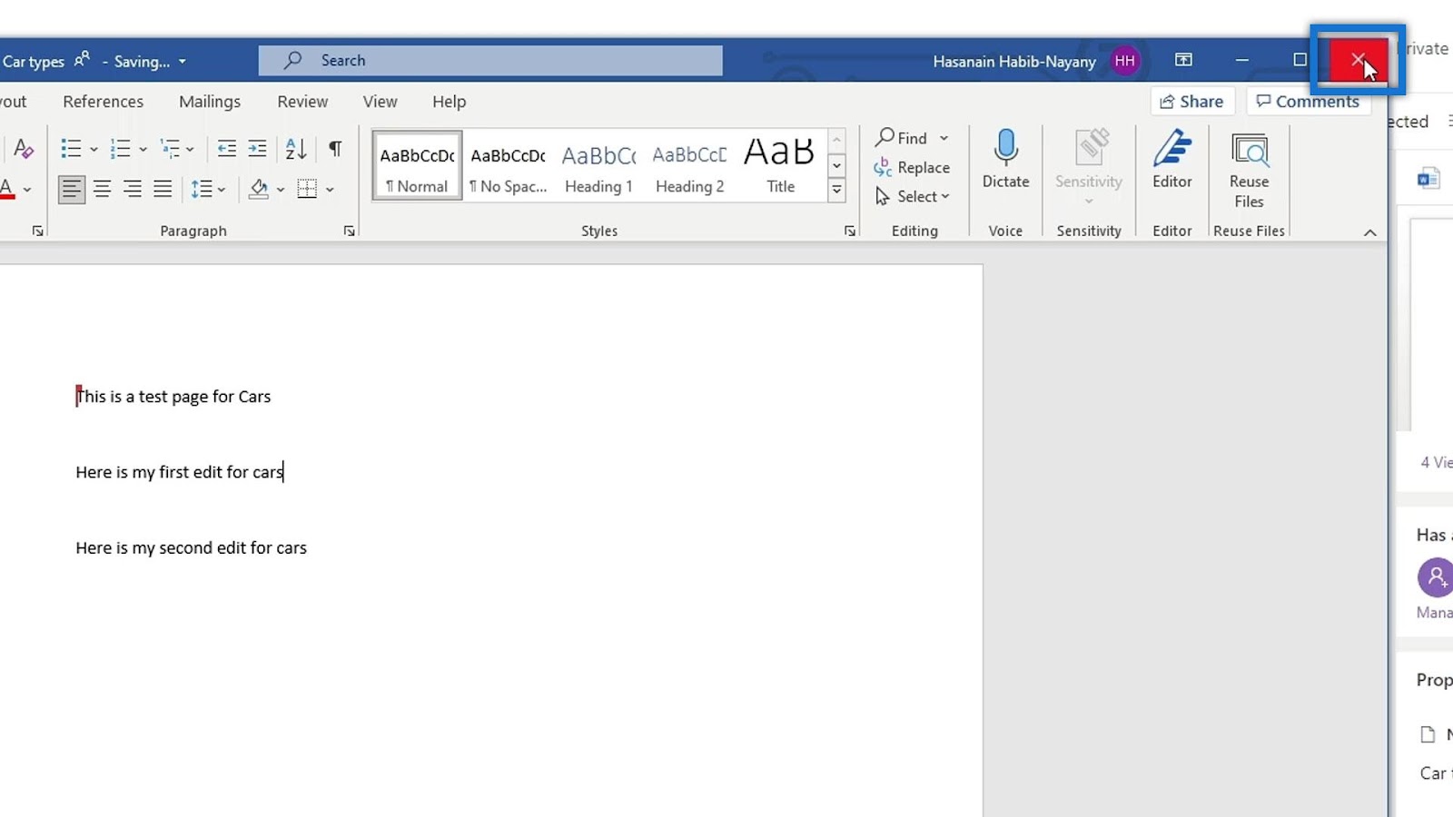Image resolution: width=1453 pixels, height=817 pixels.
Task: Open the Mailings tab
Action: pyautogui.click(x=210, y=102)
